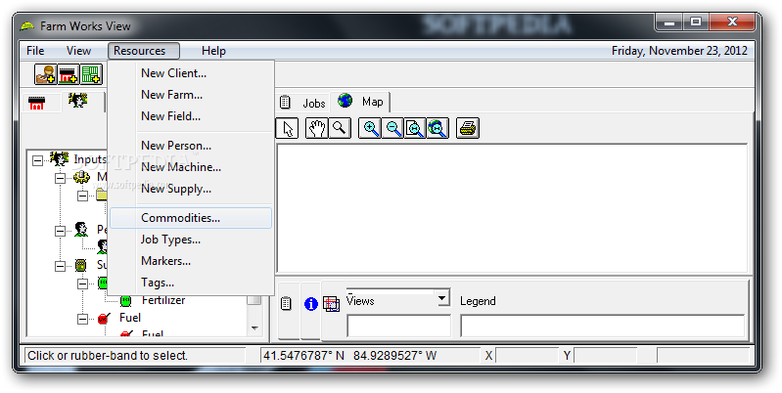The width and height of the screenshot is (782, 393).
Task: Select the hand pan map tool
Action: (317, 128)
